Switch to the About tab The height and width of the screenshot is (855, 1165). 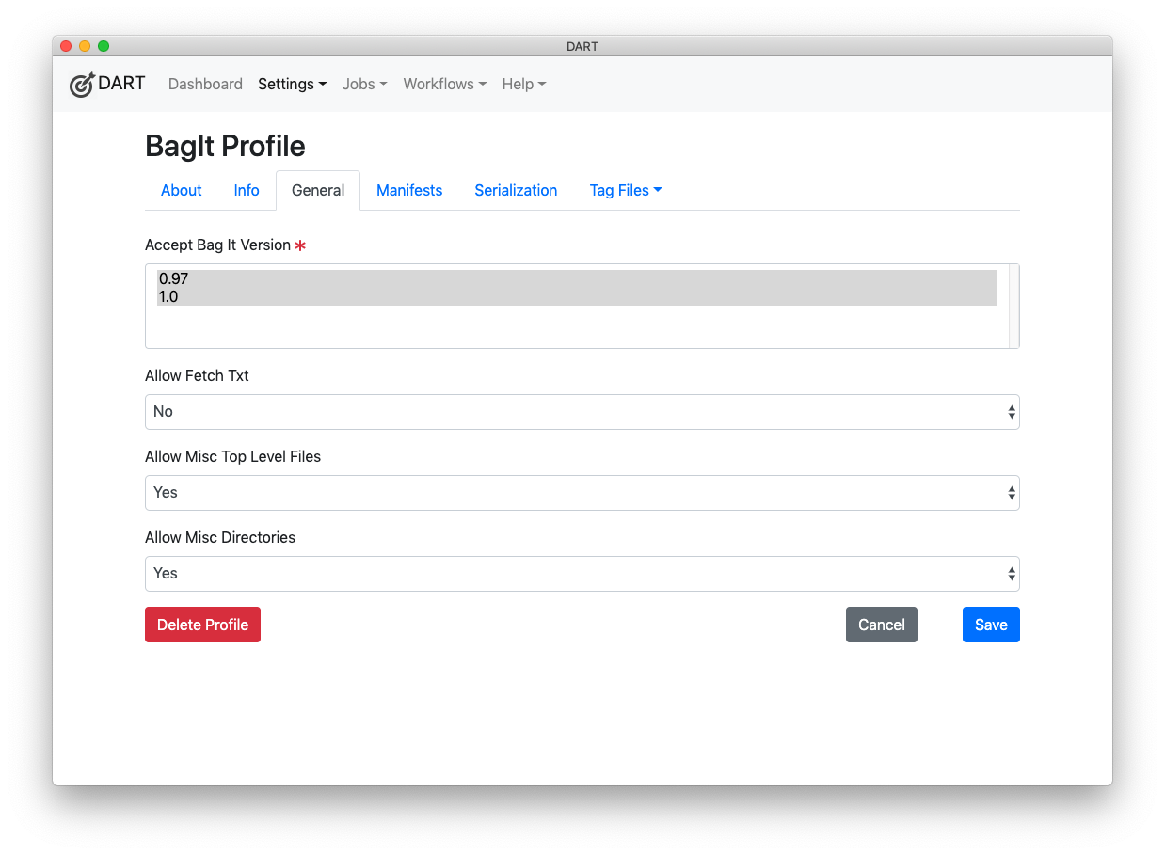[181, 190]
